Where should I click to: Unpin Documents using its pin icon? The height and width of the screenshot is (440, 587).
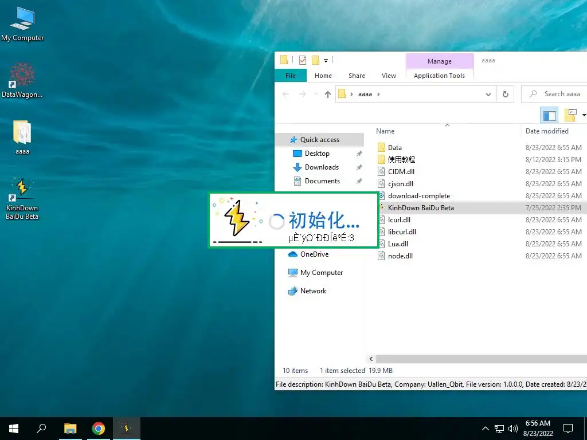[x=359, y=181]
